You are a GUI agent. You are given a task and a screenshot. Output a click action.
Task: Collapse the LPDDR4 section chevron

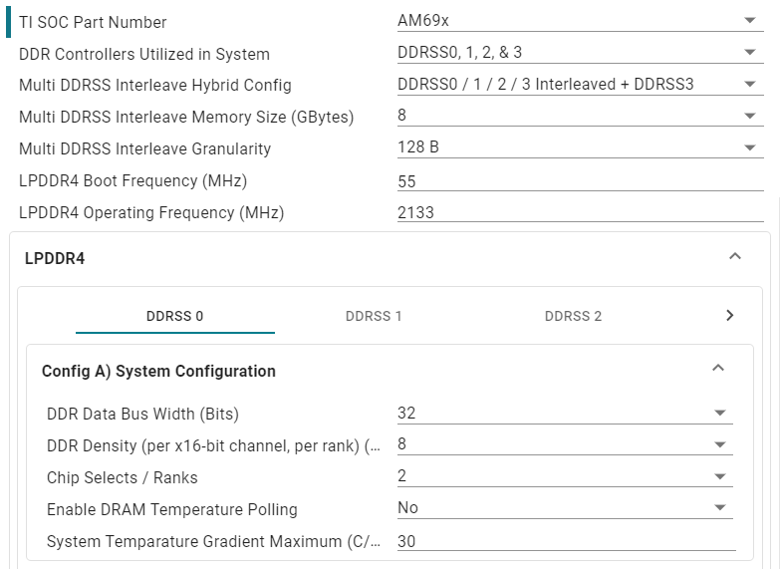[735, 257]
